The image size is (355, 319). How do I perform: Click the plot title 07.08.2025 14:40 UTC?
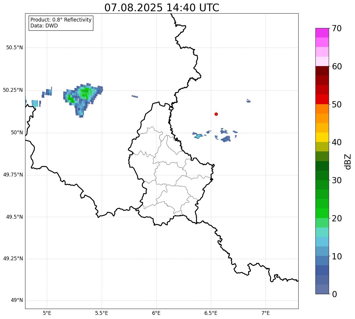pyautogui.click(x=162, y=8)
